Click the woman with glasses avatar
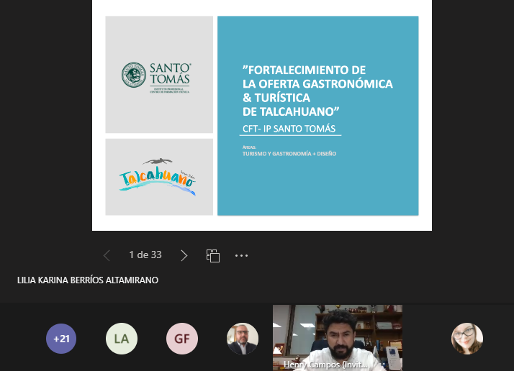The image size is (514, 371). [x=466, y=339]
